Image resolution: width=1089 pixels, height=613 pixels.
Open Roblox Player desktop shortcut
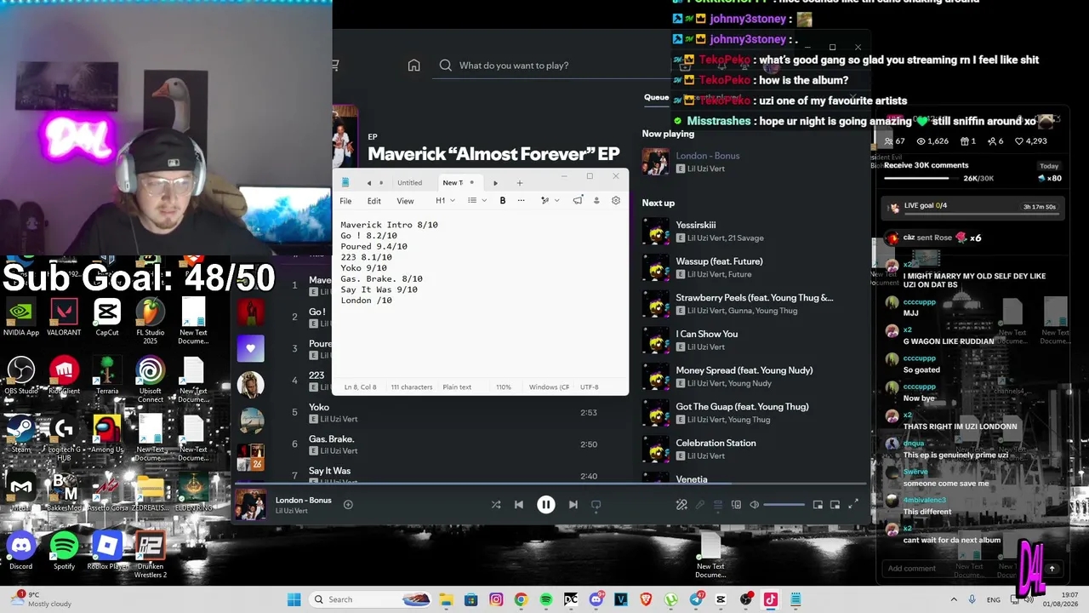108,549
